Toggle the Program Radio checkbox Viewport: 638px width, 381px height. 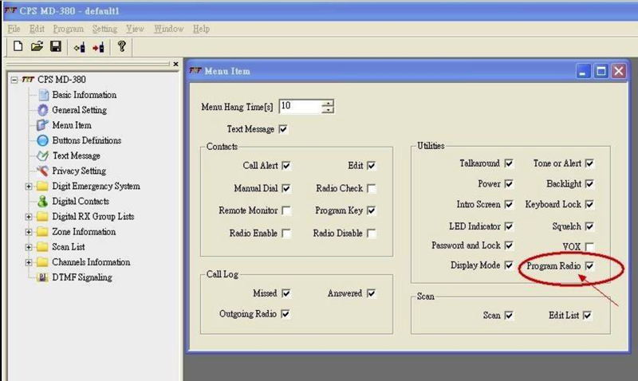click(589, 266)
